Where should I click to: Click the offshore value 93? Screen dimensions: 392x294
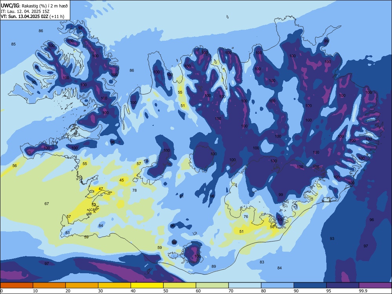tap(332, 238)
